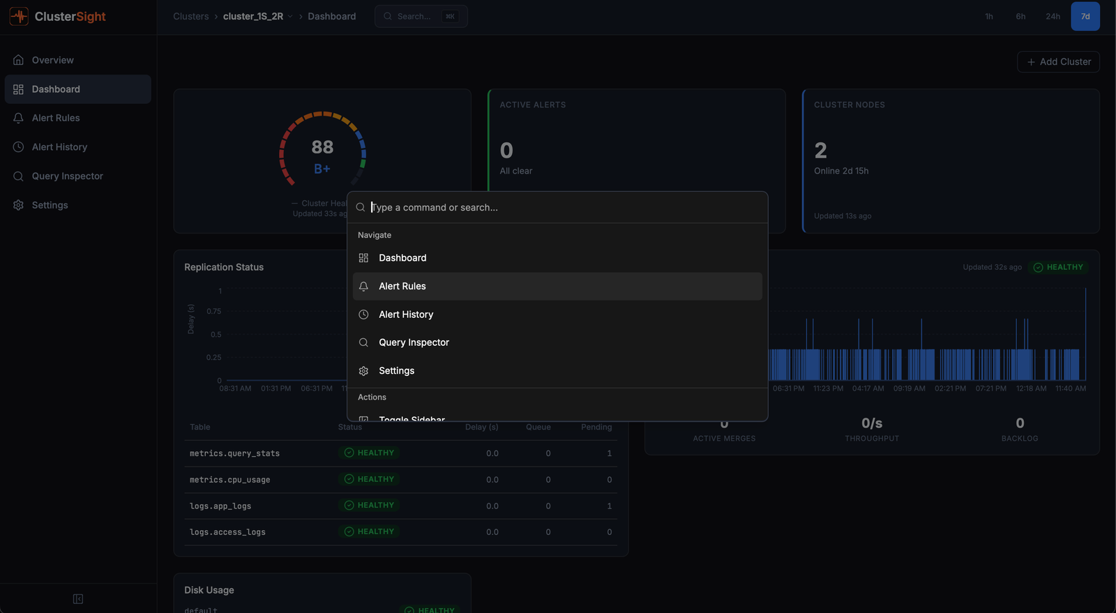Select the 6h time range option
The width and height of the screenshot is (1116, 613).
(1020, 17)
